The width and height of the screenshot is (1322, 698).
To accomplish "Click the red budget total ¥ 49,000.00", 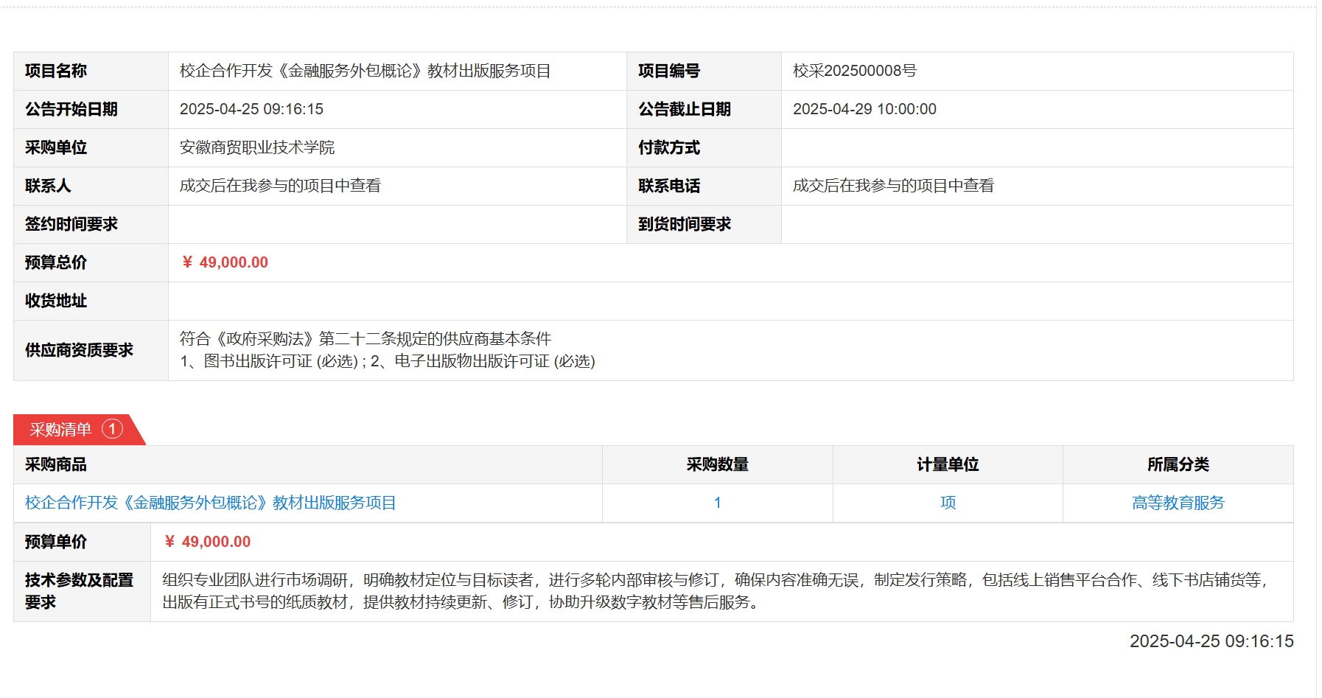I will 225,262.
